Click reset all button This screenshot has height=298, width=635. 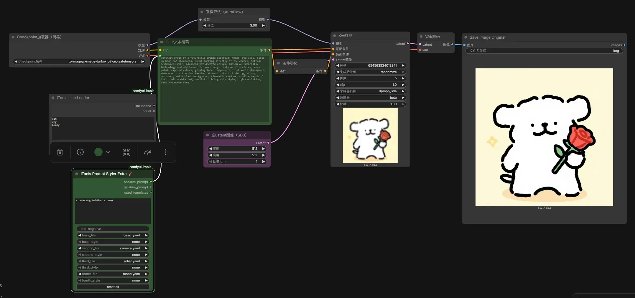[x=113, y=287]
